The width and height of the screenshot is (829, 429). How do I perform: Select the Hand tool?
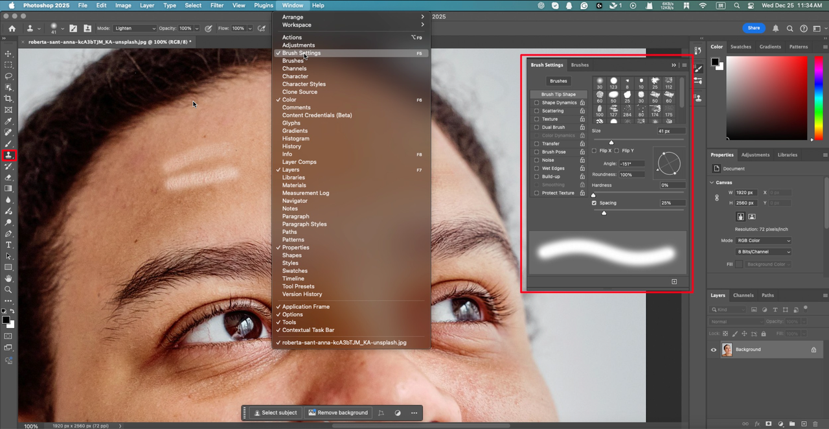[8, 279]
